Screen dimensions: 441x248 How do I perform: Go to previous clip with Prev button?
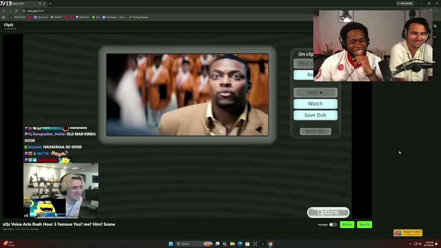[347, 225]
